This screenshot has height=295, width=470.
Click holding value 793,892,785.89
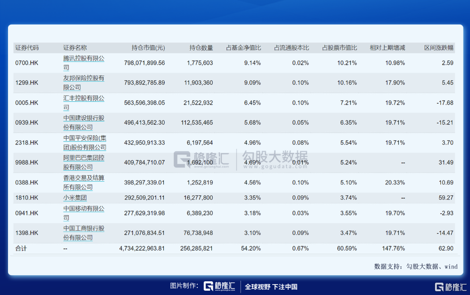(x=144, y=83)
